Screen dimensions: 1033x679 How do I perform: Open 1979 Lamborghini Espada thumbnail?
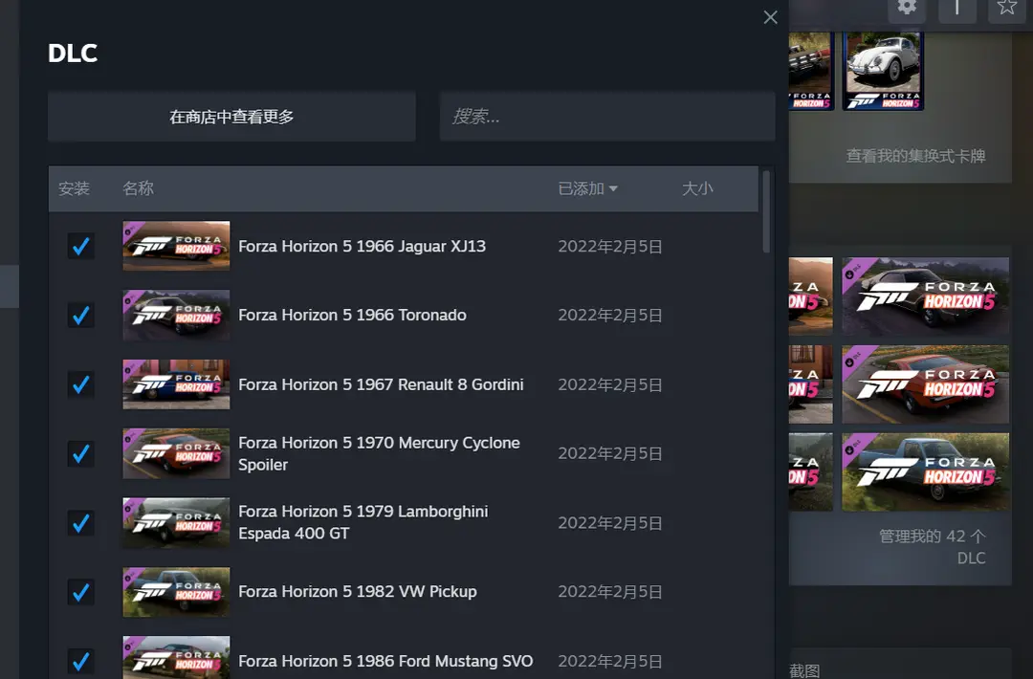177,523
